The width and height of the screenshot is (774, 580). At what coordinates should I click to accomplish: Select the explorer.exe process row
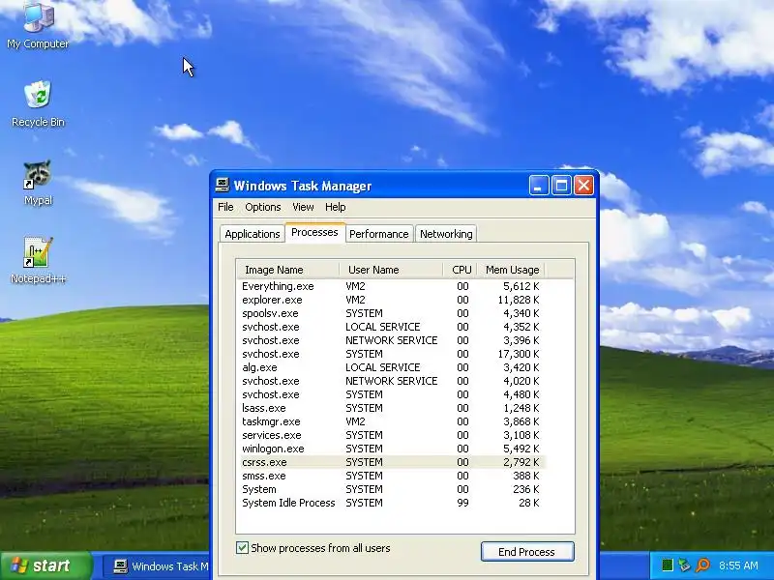[x=391, y=300]
